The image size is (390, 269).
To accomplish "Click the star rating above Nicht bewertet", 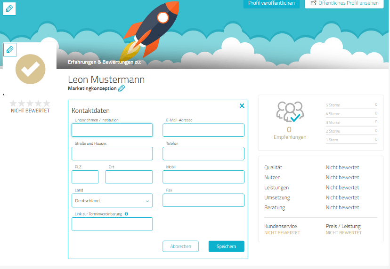I will click(30, 103).
